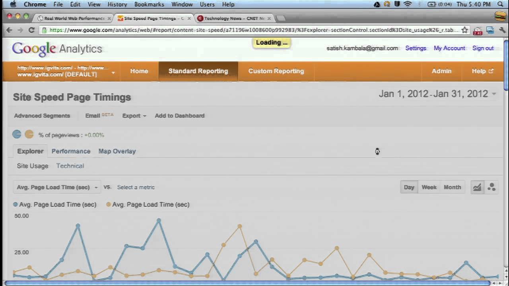Image resolution: width=509 pixels, height=286 pixels.
Task: Reload the page with the refresh icon
Action: pyautogui.click(x=31, y=30)
